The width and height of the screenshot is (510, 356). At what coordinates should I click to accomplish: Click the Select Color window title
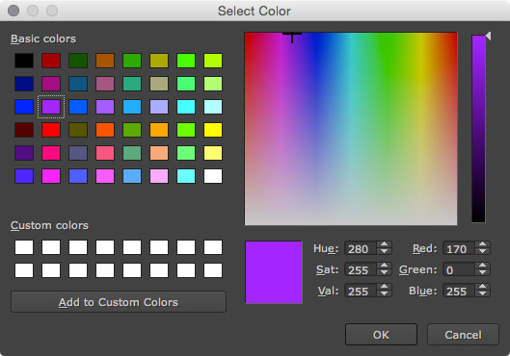(254, 11)
